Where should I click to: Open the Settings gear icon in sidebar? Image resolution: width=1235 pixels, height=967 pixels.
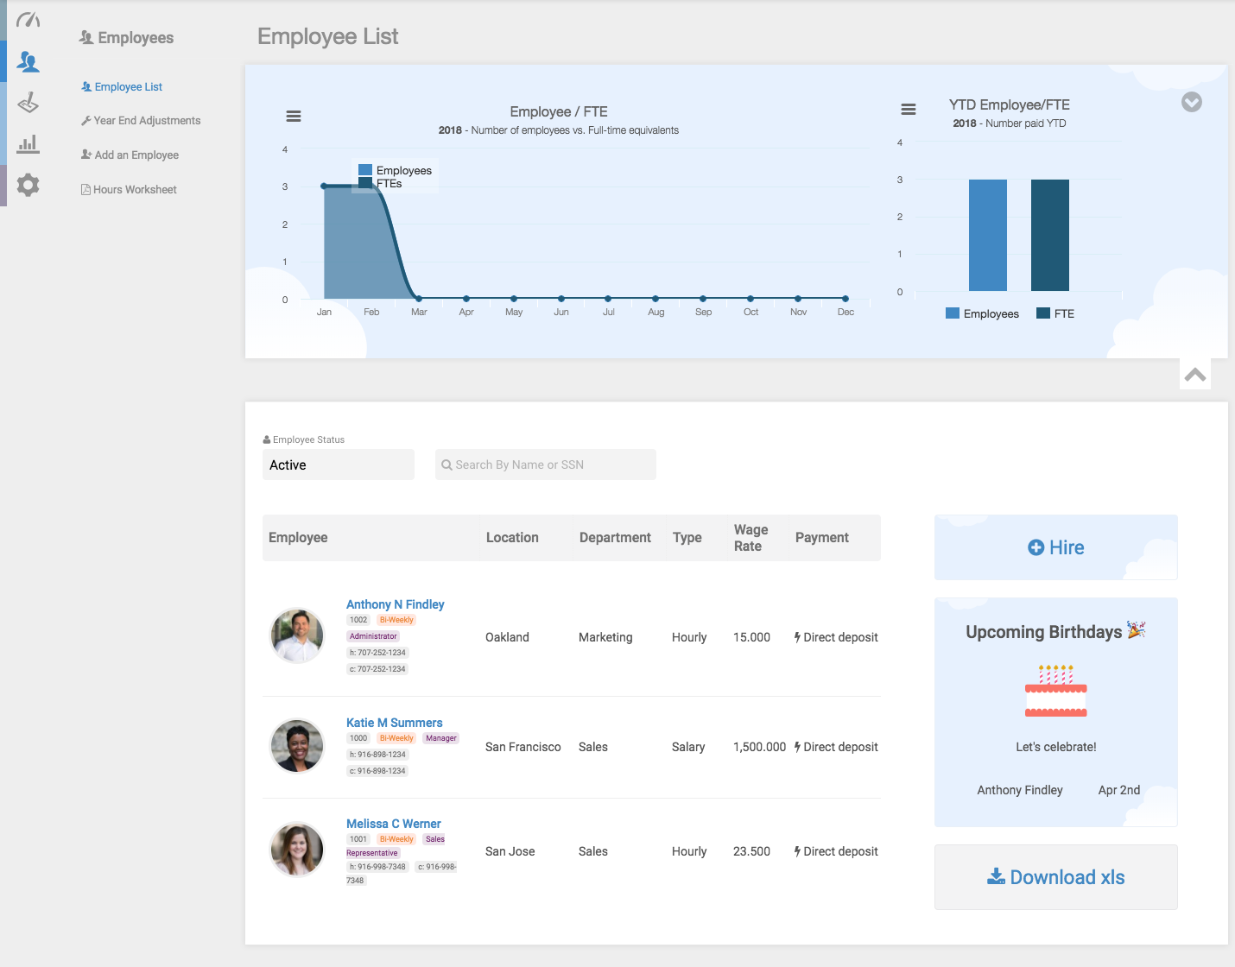pos(28,185)
